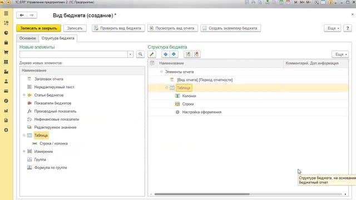
Task: Click the zoom magnifier icon in title bar
Action: (x=317, y=2)
